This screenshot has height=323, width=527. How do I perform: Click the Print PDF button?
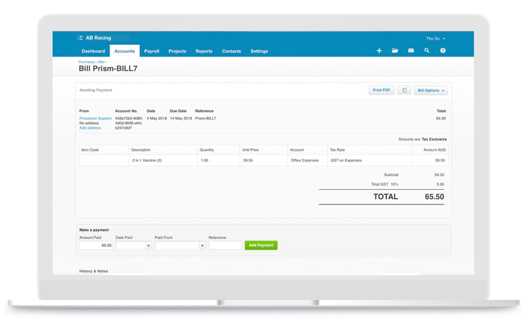(x=381, y=90)
